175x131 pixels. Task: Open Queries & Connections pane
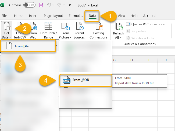(x=145, y=24)
